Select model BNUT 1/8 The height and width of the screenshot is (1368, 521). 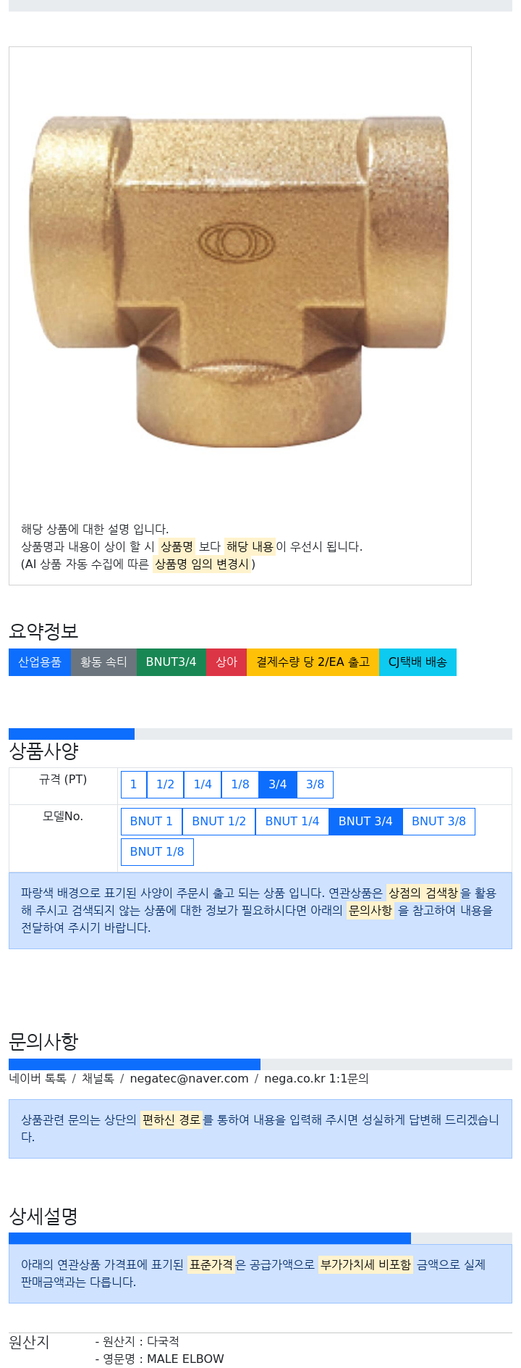pyautogui.click(x=157, y=852)
